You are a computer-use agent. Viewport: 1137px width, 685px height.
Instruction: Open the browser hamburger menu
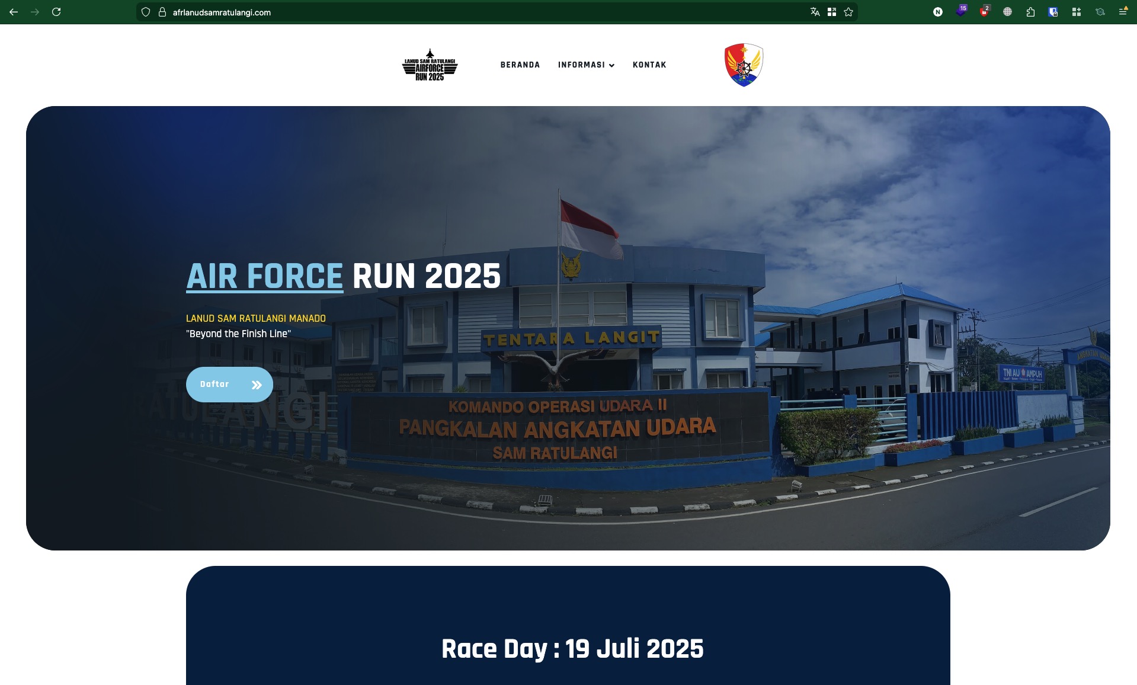(1124, 12)
